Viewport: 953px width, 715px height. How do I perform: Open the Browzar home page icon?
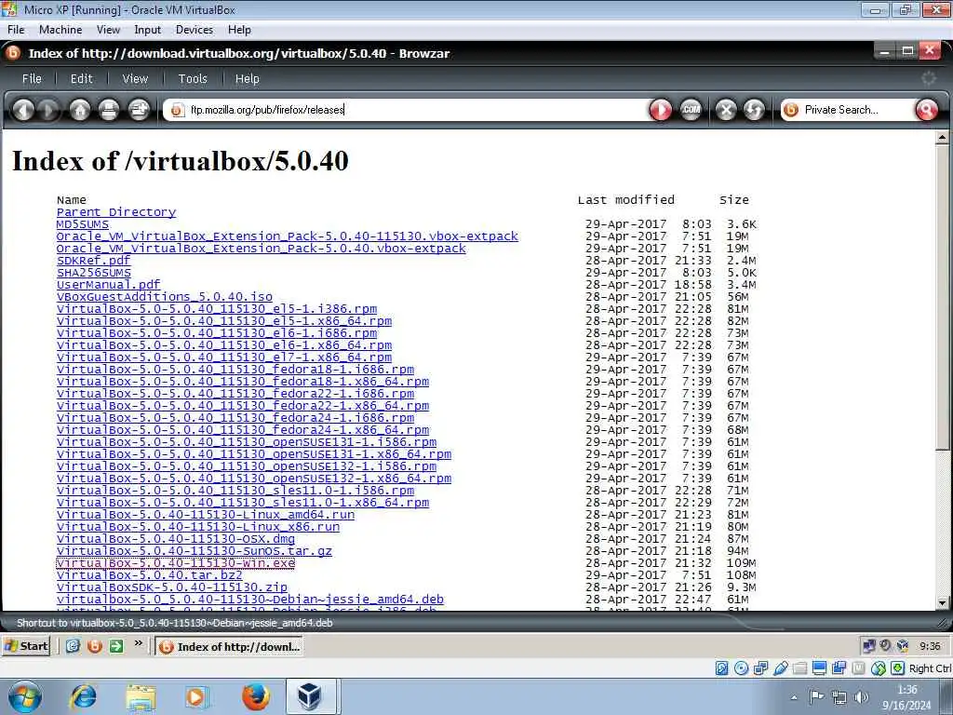[80, 110]
